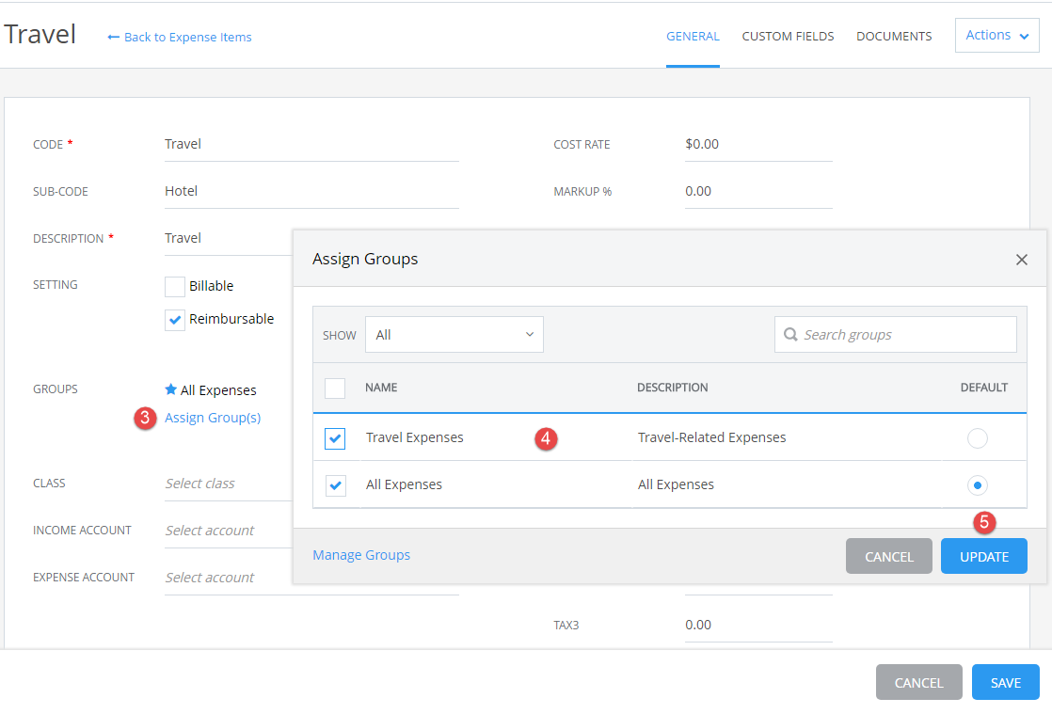Switch to the Custom Fields tab
This screenshot has width=1052, height=714.
[788, 36]
